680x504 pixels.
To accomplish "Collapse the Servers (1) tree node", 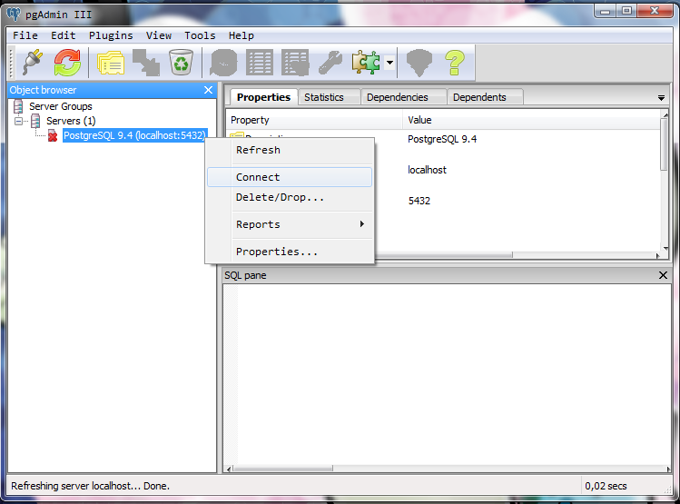I will click(19, 121).
